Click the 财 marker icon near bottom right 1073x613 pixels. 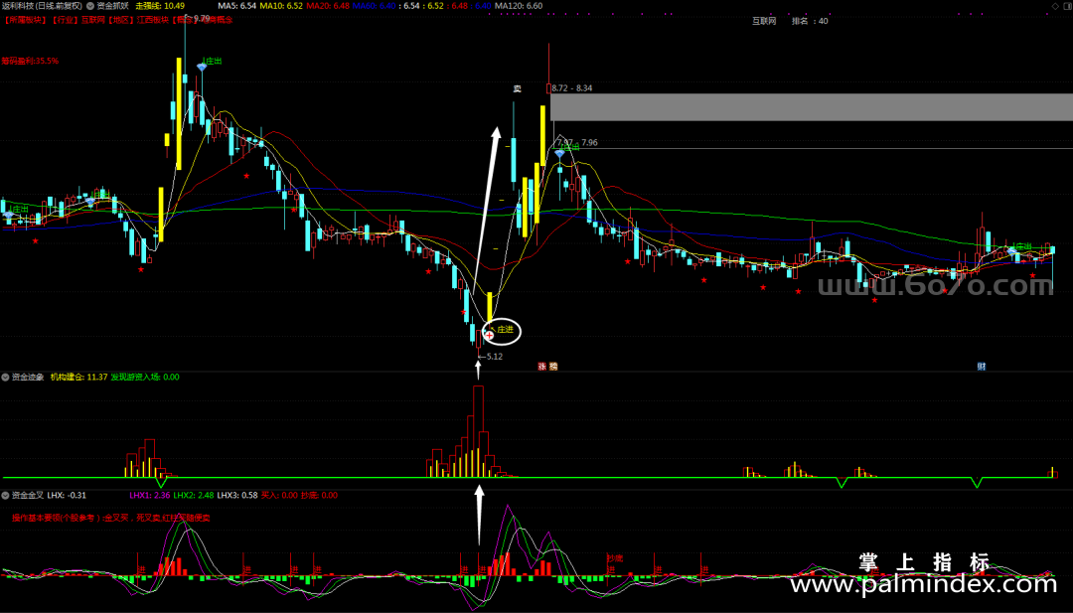coord(982,367)
